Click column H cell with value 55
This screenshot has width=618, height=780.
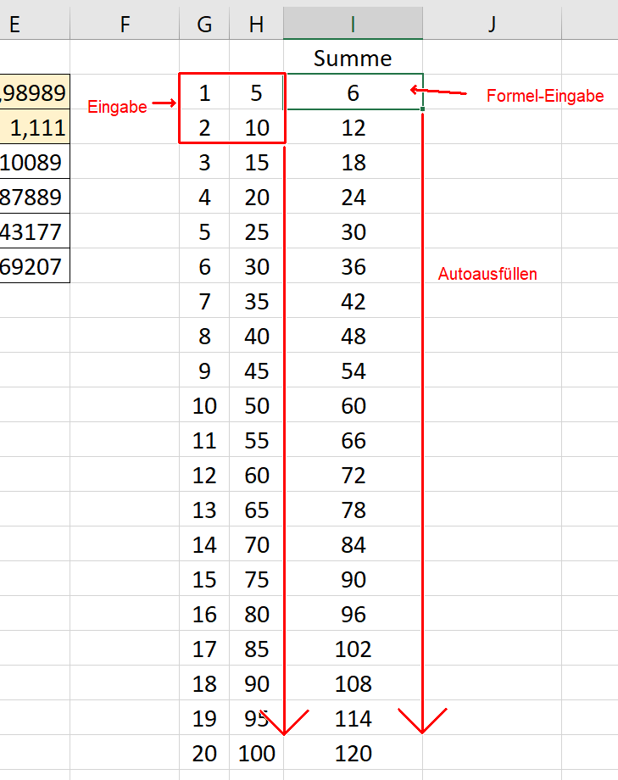pos(256,440)
